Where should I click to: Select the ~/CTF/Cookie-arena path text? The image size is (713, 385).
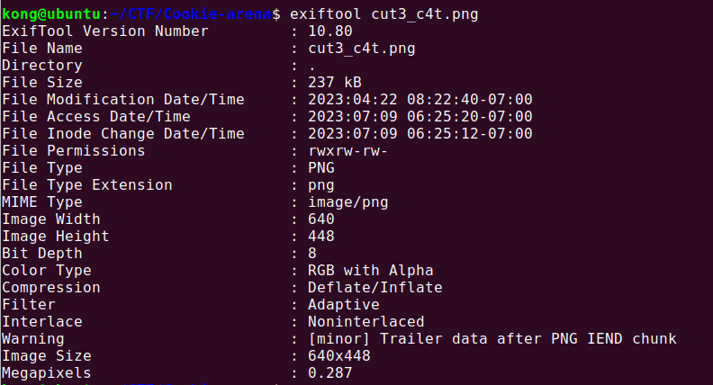click(x=191, y=14)
